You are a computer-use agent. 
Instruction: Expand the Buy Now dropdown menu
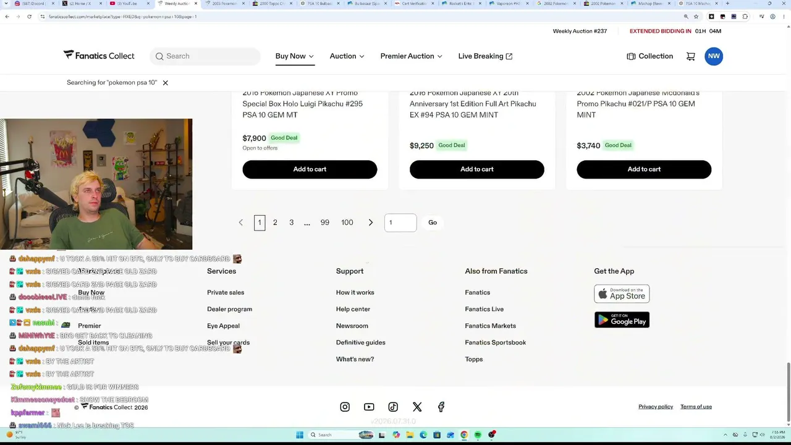295,56
